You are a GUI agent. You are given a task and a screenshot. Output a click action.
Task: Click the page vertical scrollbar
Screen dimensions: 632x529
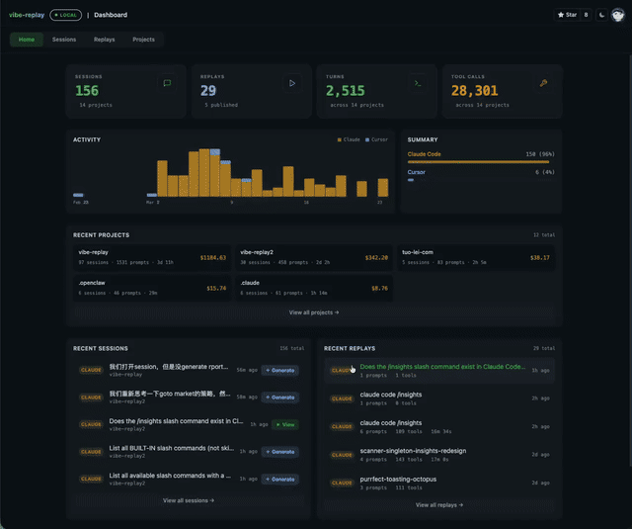pyautogui.click(x=630, y=260)
